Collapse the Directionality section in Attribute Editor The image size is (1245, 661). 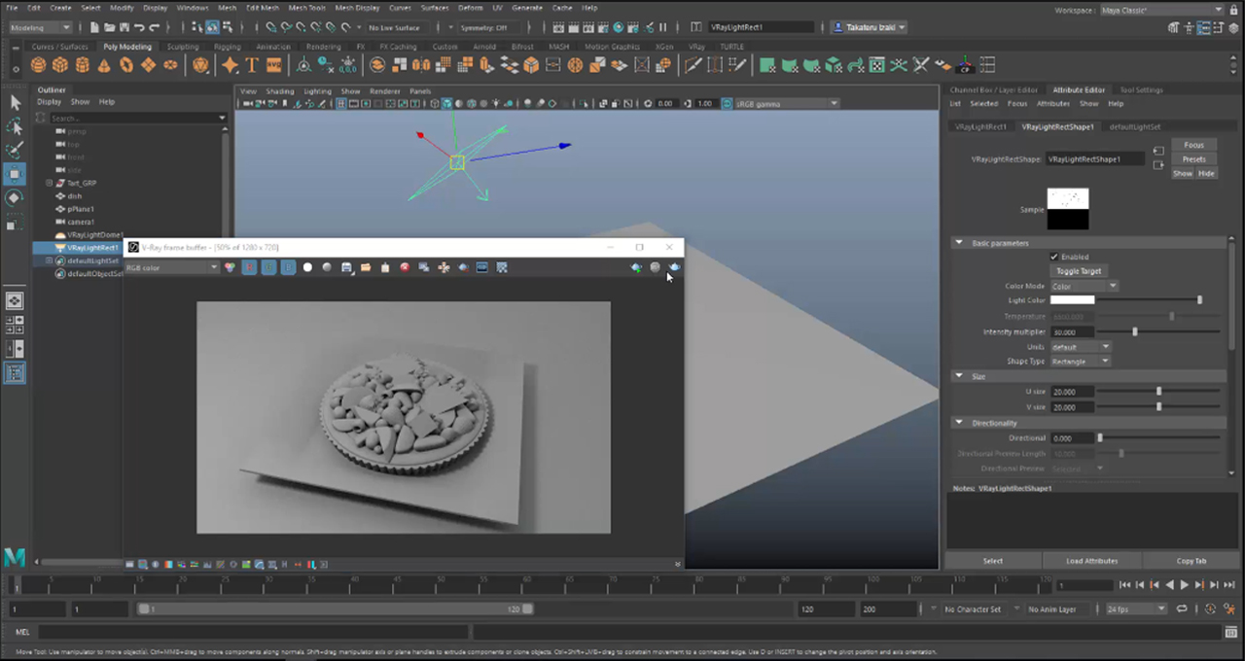tap(959, 422)
